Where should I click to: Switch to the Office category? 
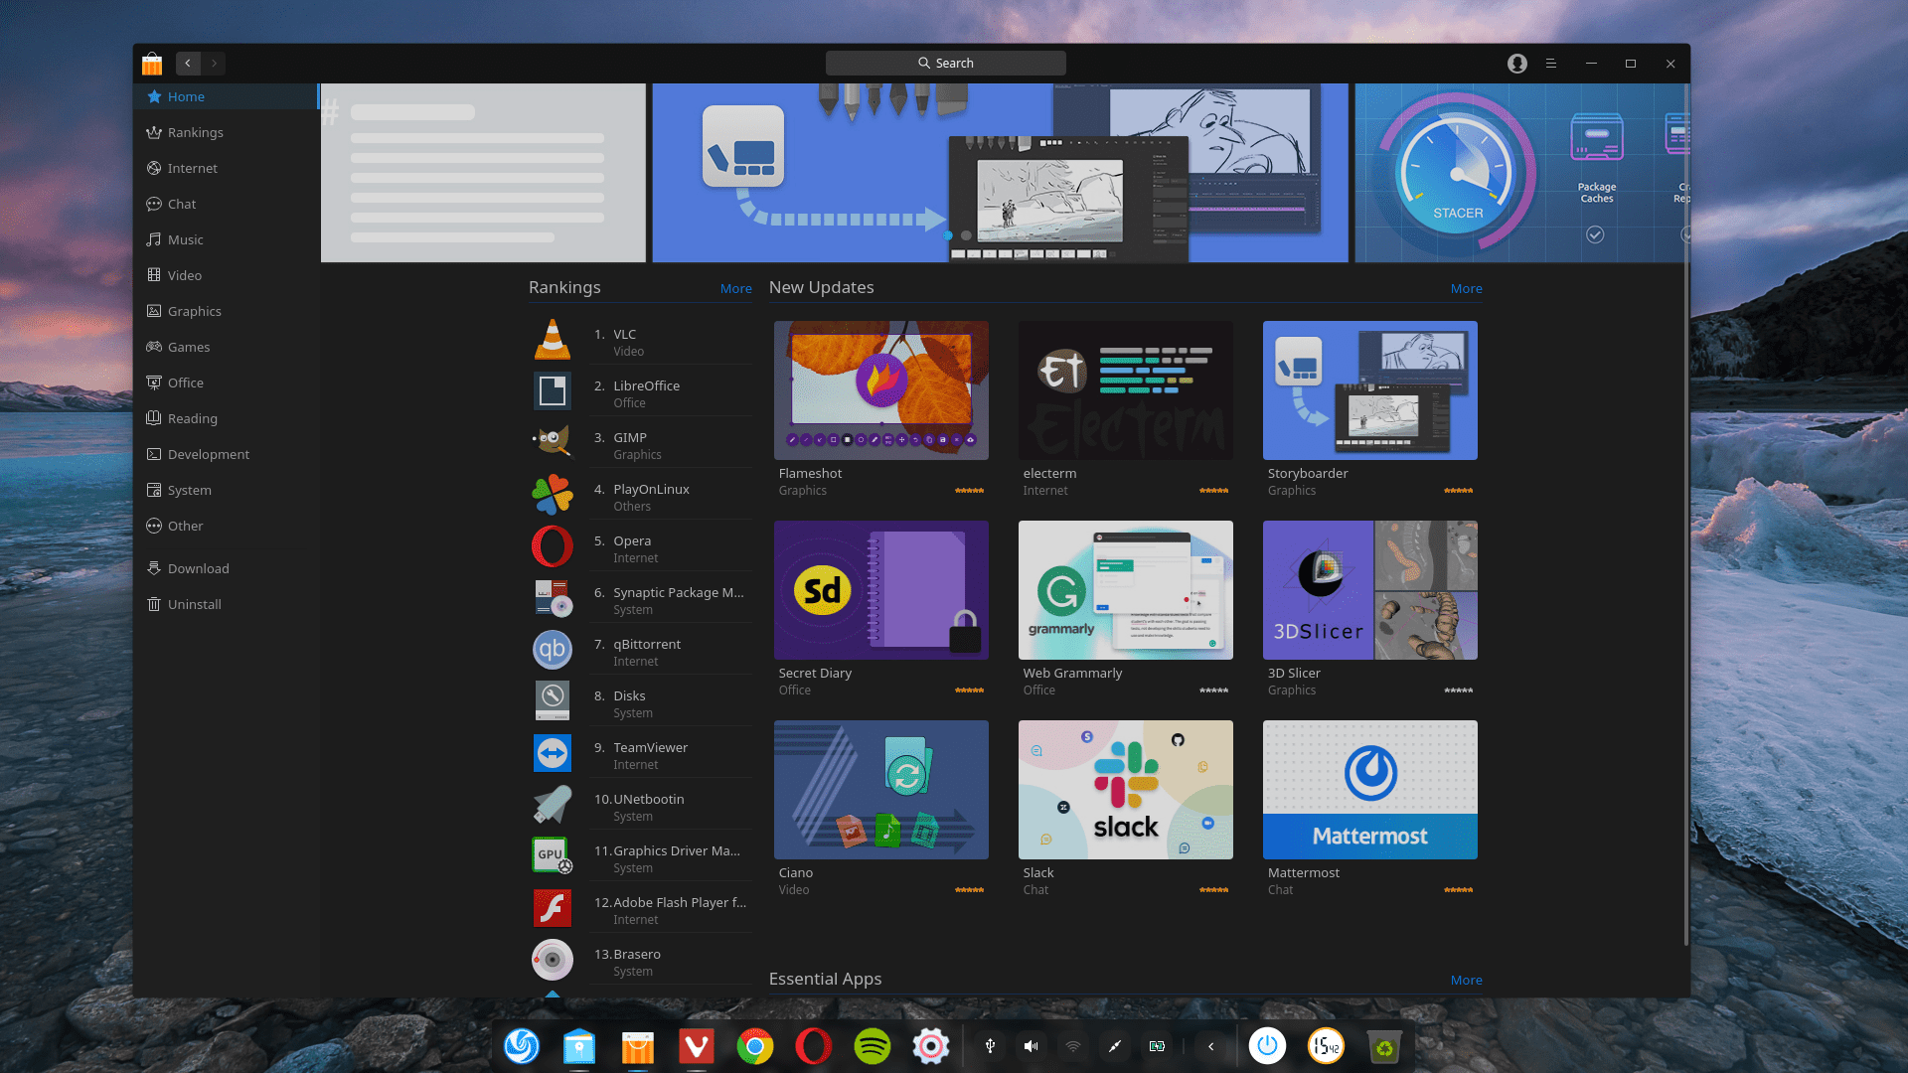pyautogui.click(x=186, y=383)
